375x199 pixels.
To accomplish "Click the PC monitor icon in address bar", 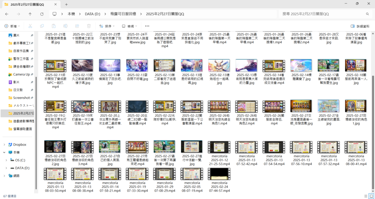I will 55,14.
